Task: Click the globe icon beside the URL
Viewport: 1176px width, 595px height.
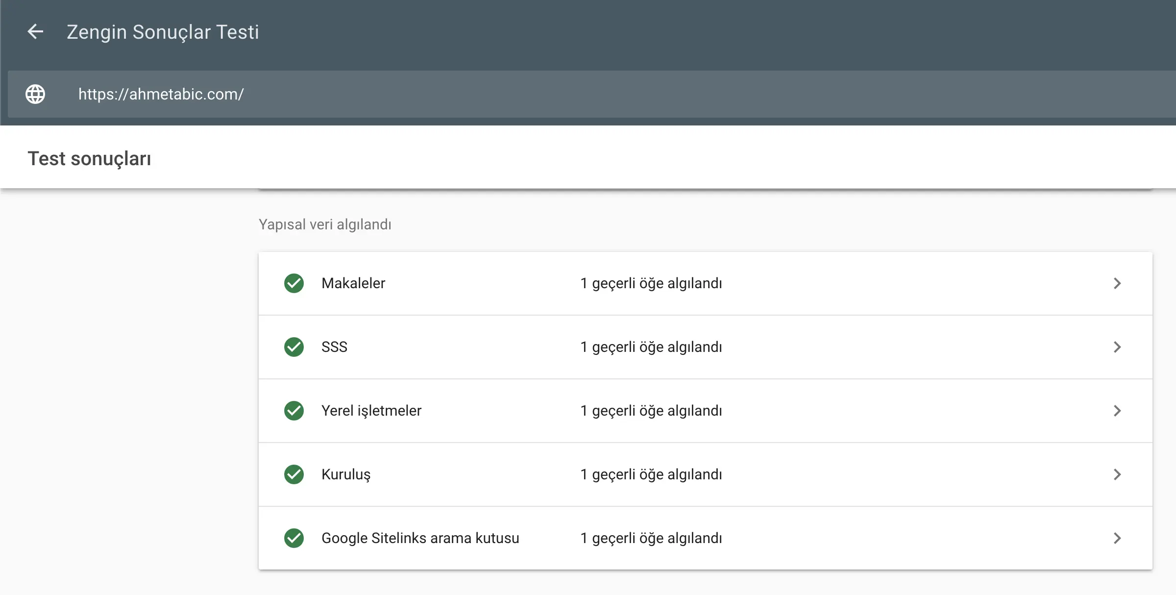Action: pyautogui.click(x=35, y=94)
